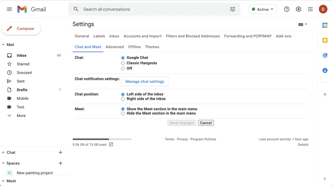
Task: Expand the Chat section
Action: click(x=3, y=152)
